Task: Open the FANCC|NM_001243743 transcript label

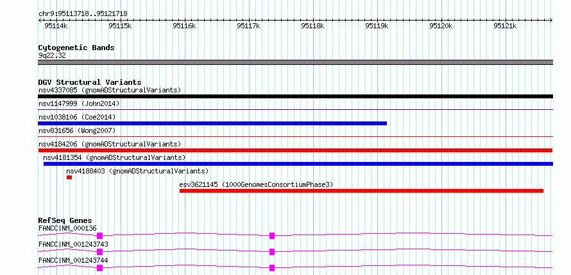Action: (x=73, y=244)
